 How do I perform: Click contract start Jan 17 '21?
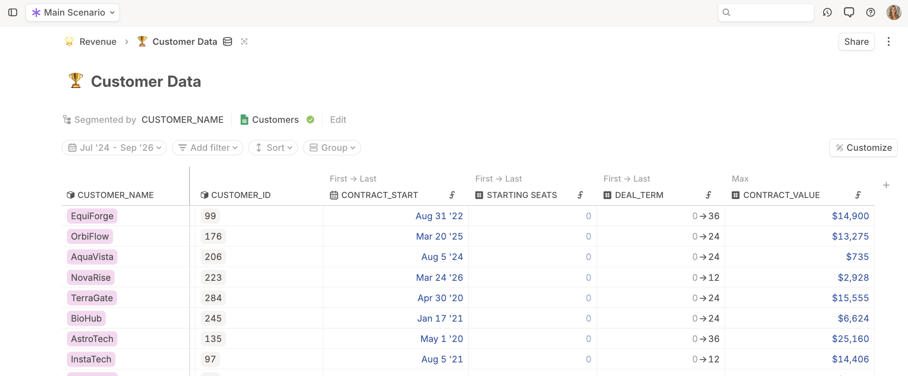tap(440, 318)
